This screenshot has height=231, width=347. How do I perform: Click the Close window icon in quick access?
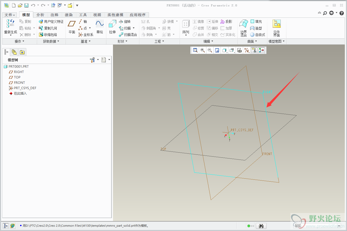(x=70, y=5)
